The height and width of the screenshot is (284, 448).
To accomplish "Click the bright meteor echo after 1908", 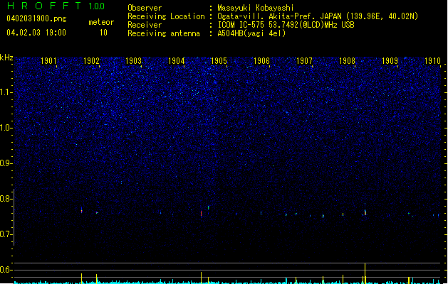I will tap(365, 212).
